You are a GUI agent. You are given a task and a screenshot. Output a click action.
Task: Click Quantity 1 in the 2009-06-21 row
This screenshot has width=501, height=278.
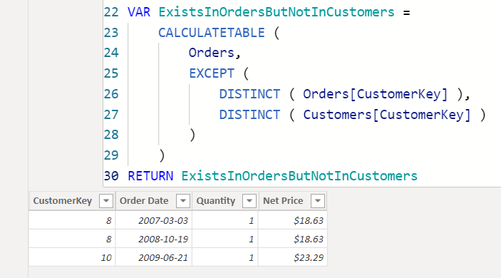click(225, 257)
